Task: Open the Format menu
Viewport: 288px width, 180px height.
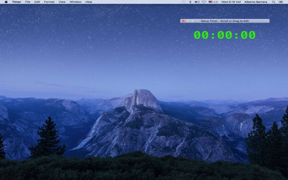Action: pos(49,2)
